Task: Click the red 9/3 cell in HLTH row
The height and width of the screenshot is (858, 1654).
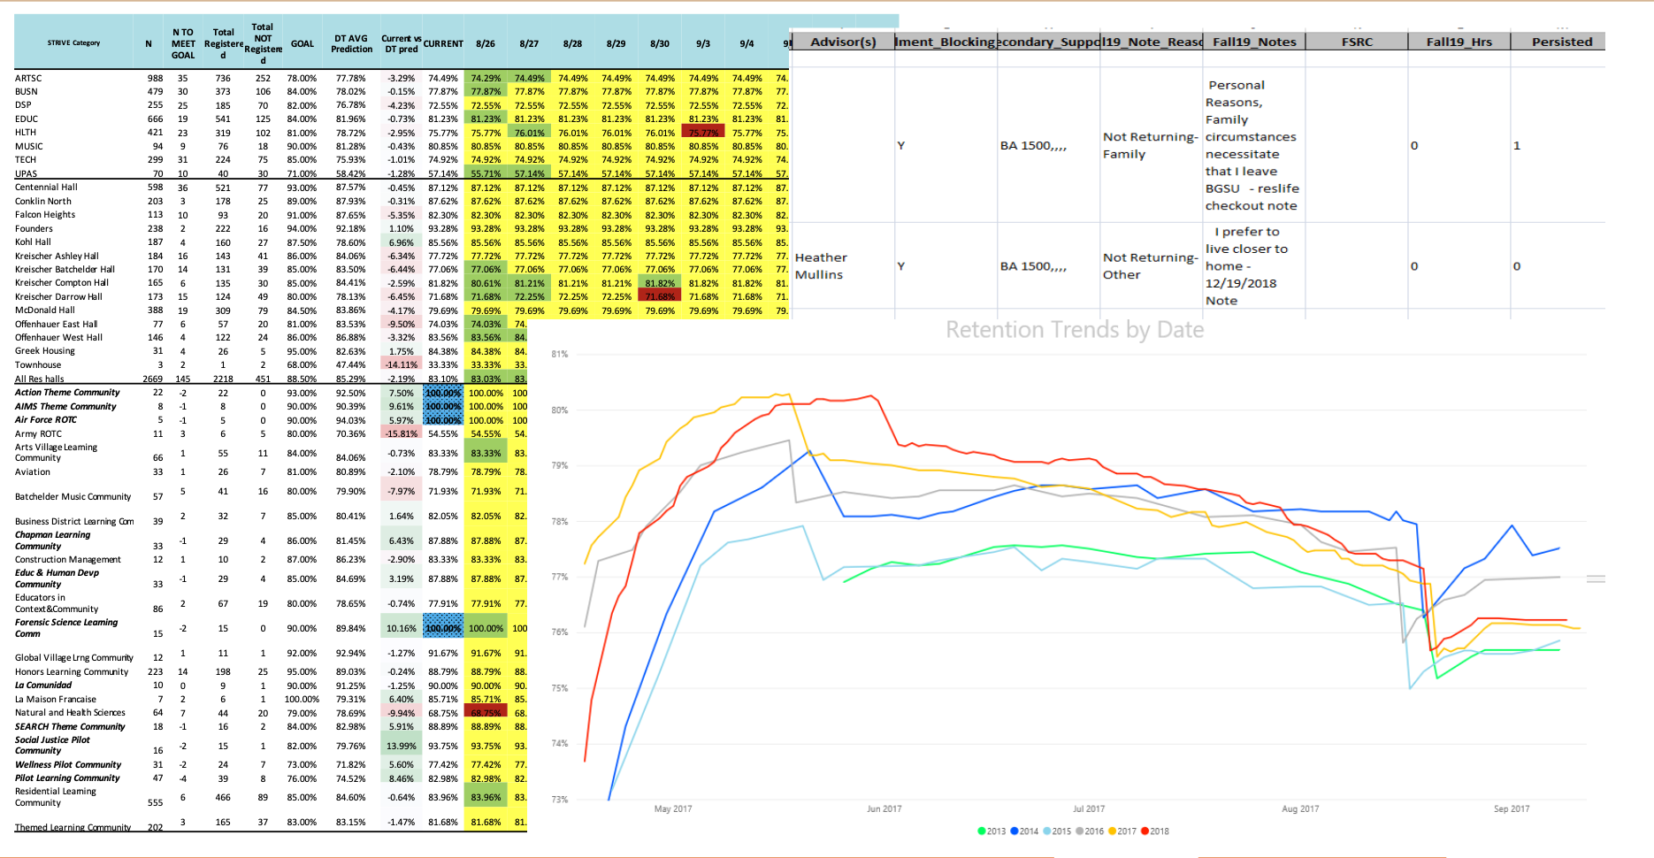Action: 703,133
